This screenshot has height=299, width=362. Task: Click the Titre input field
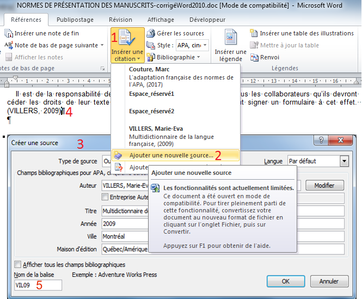[125, 211]
